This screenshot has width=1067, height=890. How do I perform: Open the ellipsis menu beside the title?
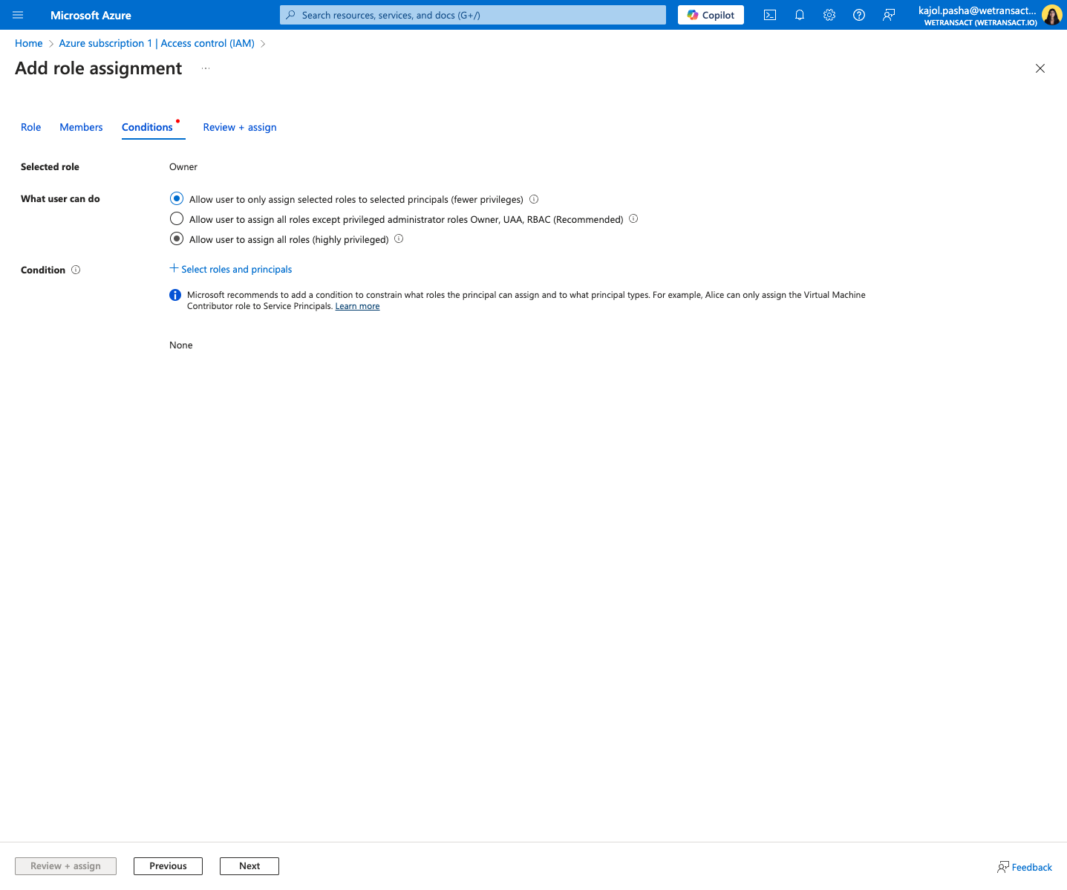tap(206, 68)
